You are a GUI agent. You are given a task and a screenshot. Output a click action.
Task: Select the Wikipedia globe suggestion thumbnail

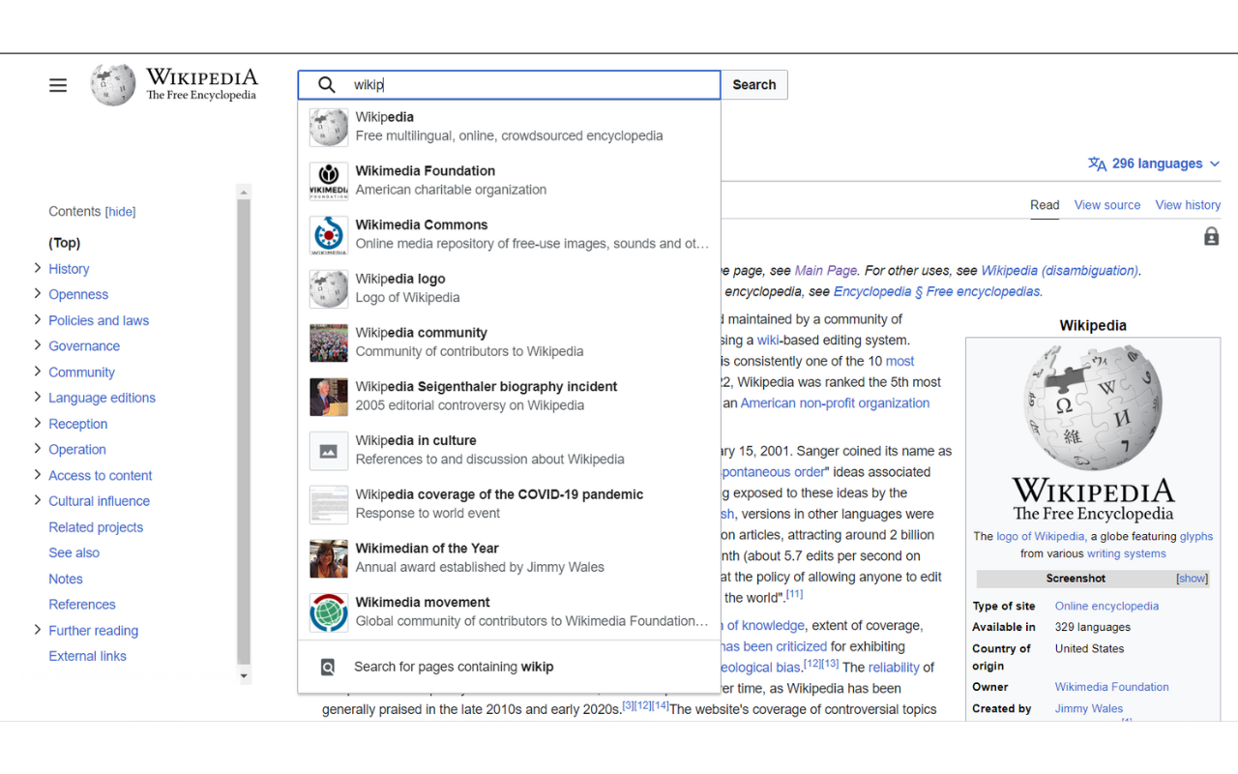tap(329, 127)
